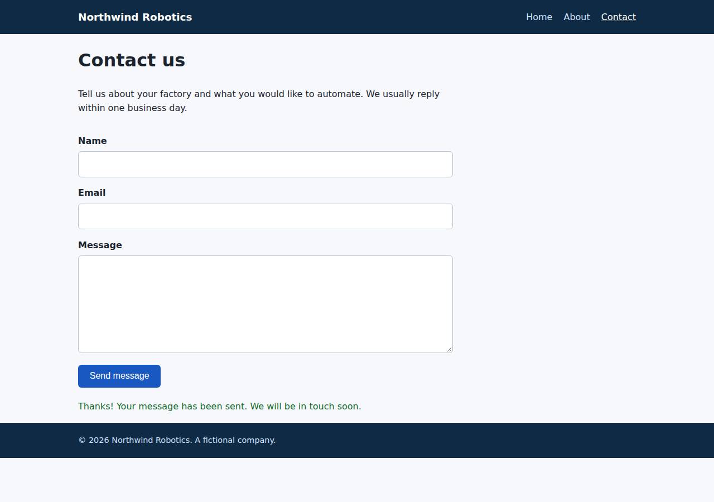Click the 'Name' field label
714x502 pixels.
[x=93, y=141]
